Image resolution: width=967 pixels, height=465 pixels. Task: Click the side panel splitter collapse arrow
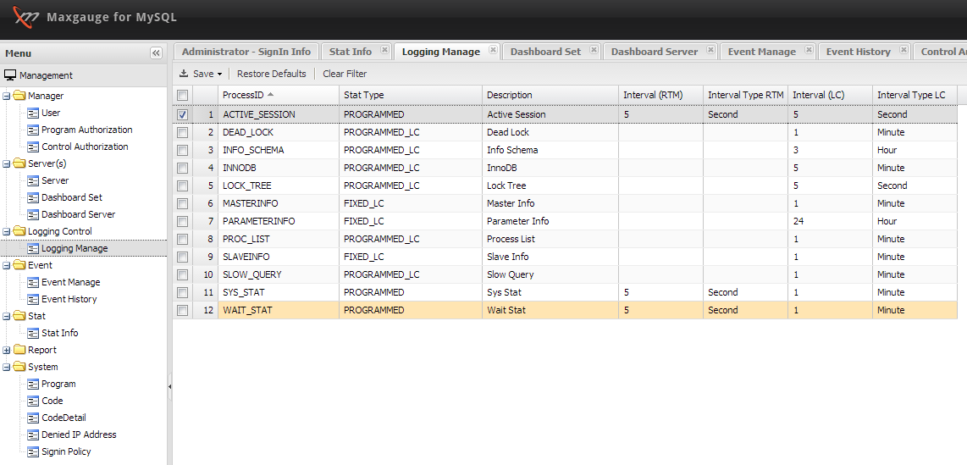click(169, 387)
